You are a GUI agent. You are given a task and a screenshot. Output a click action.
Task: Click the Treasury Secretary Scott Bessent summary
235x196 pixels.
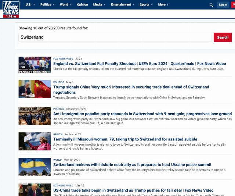click(129, 97)
